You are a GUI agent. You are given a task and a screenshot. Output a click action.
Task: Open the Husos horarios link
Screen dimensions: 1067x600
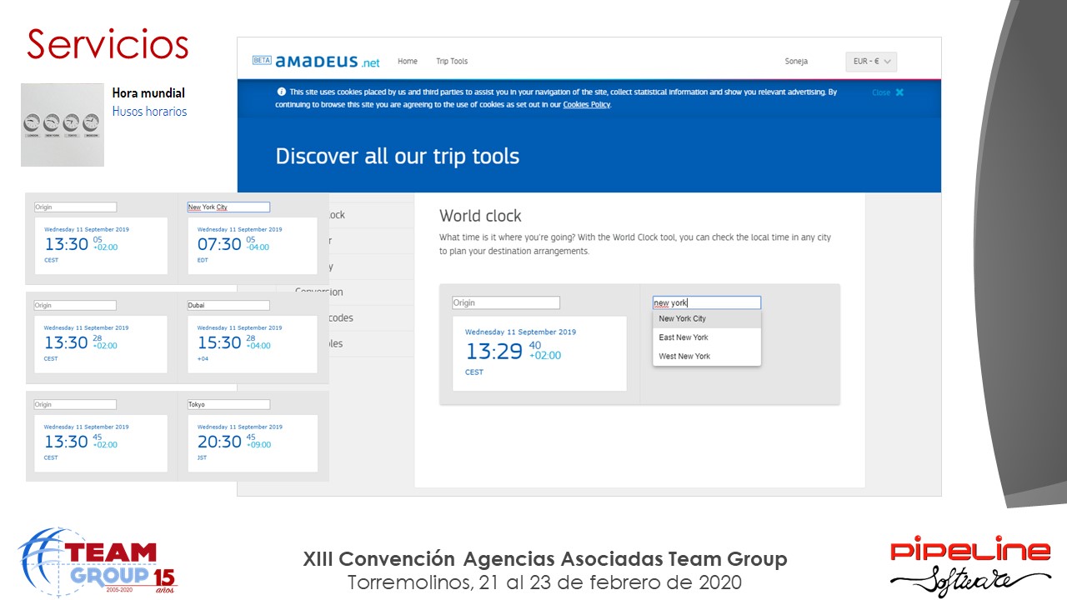click(x=149, y=112)
